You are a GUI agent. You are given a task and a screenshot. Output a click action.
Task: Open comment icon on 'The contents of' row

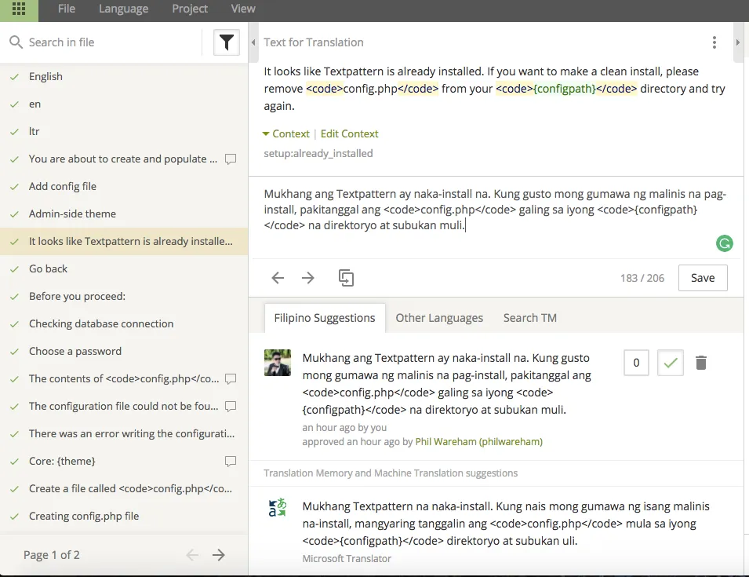click(x=231, y=378)
